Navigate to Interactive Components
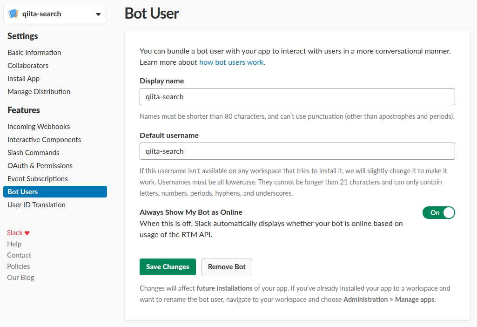 tap(44, 139)
